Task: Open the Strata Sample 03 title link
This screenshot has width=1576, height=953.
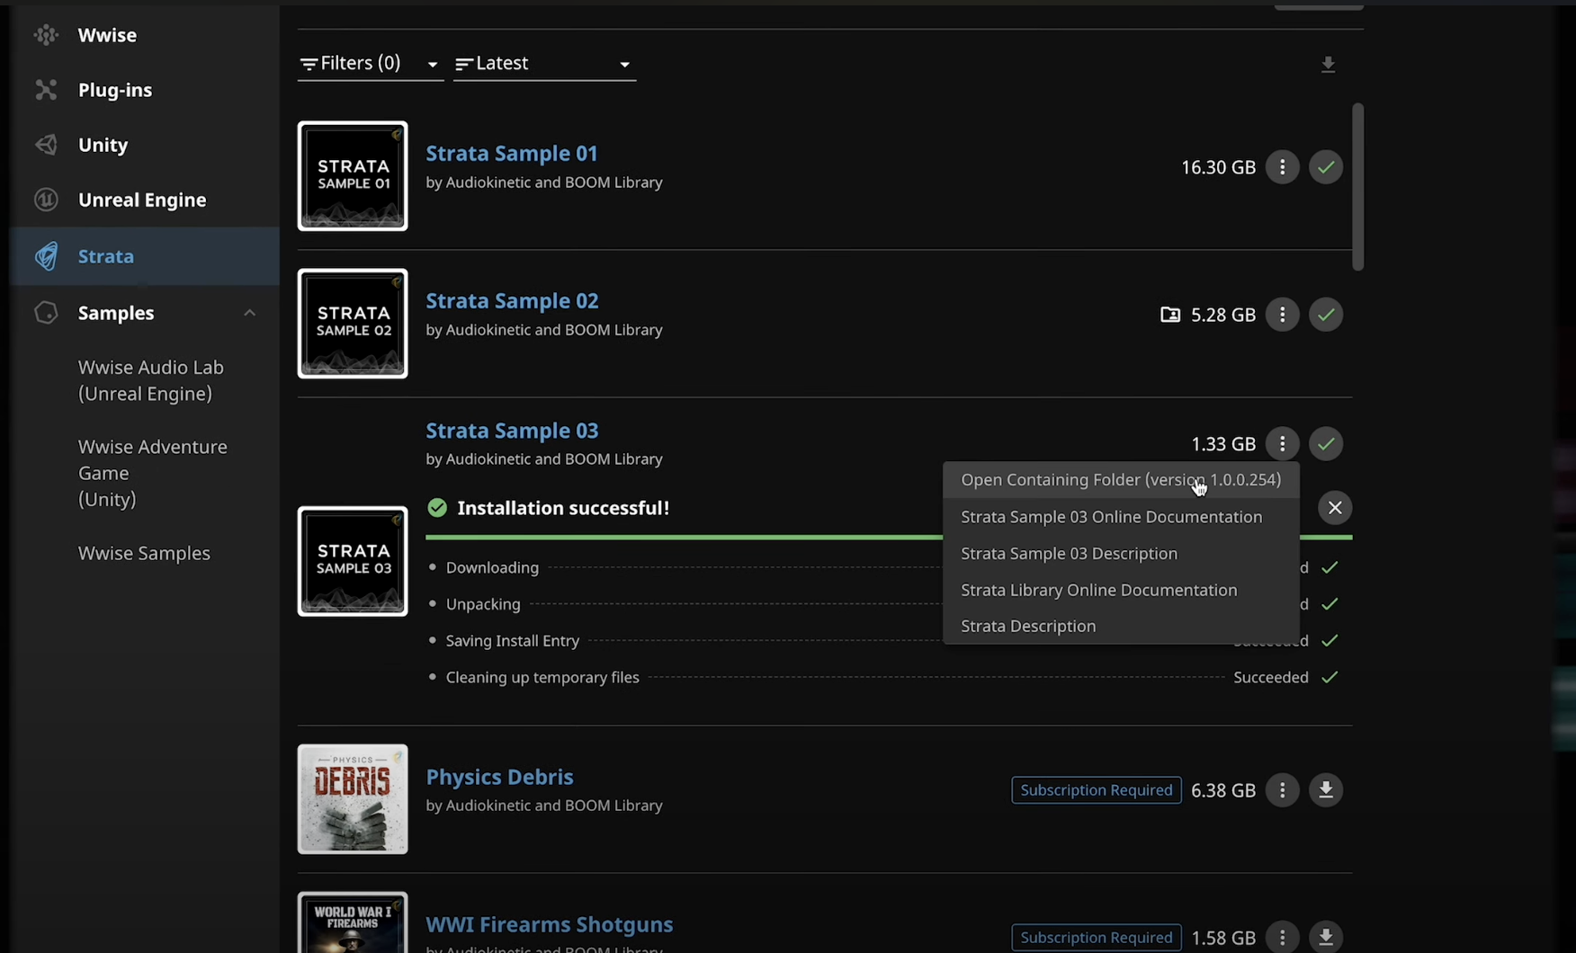Action: [512, 431]
